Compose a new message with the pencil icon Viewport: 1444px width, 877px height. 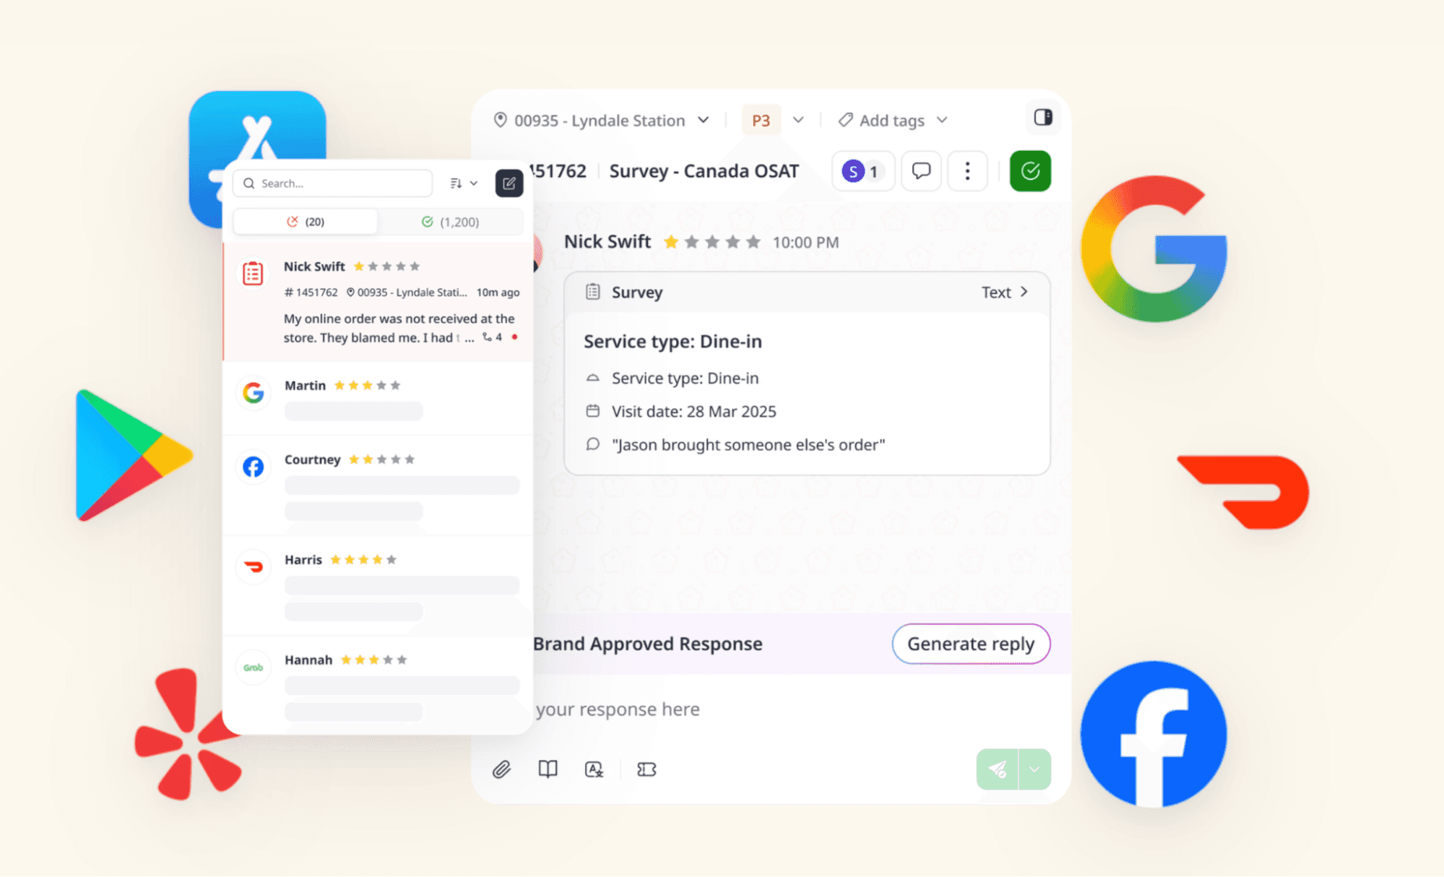[x=509, y=183]
